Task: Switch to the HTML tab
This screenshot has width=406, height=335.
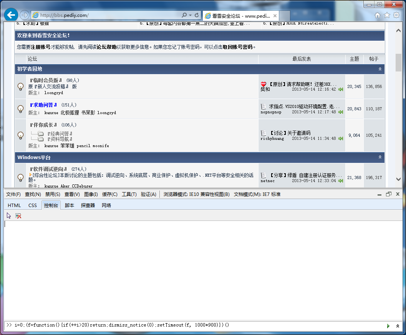Action: click(x=14, y=205)
